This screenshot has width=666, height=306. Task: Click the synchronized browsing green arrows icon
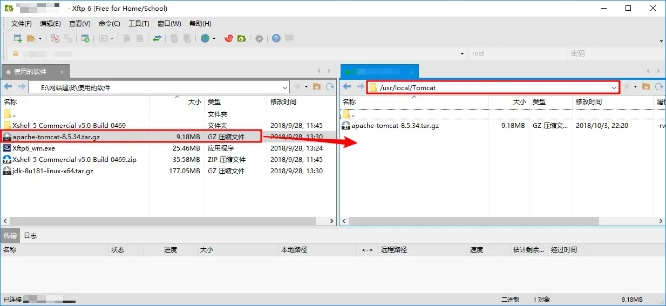(157, 38)
